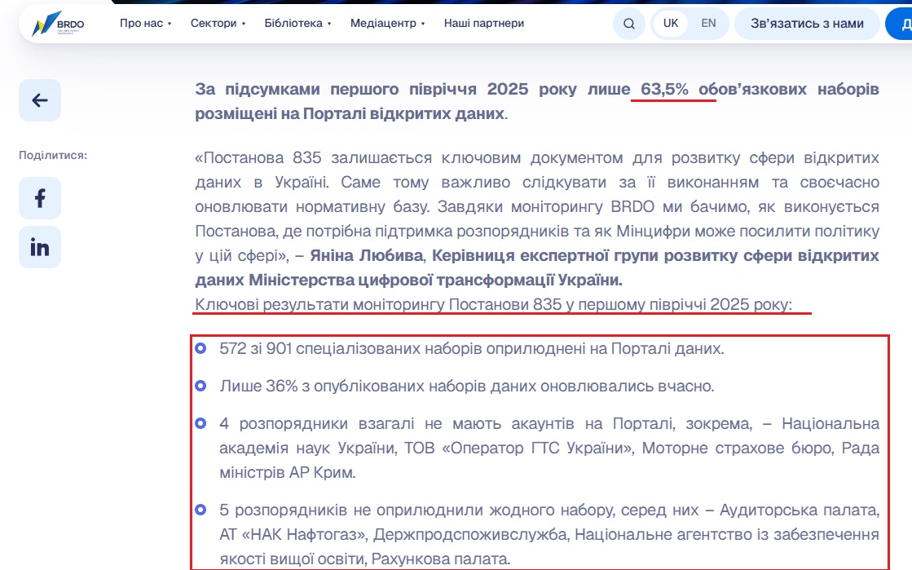Viewport: 912px width, 570px height.
Task: Click the BRDO logo
Action: [x=55, y=23]
